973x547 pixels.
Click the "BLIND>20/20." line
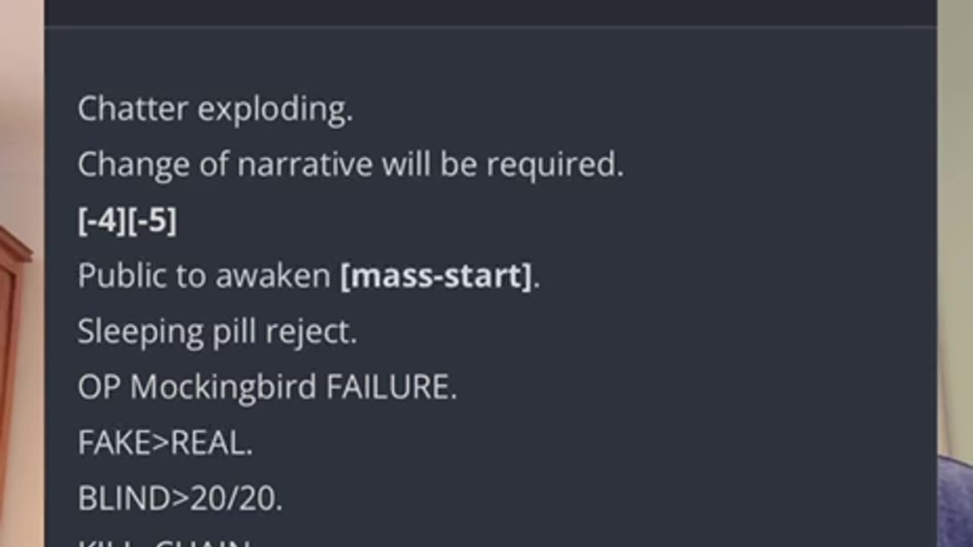click(180, 499)
